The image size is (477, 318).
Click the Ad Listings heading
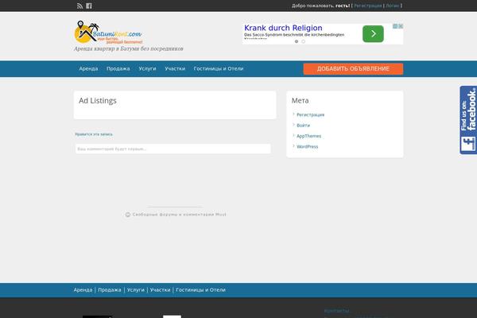pyautogui.click(x=98, y=101)
